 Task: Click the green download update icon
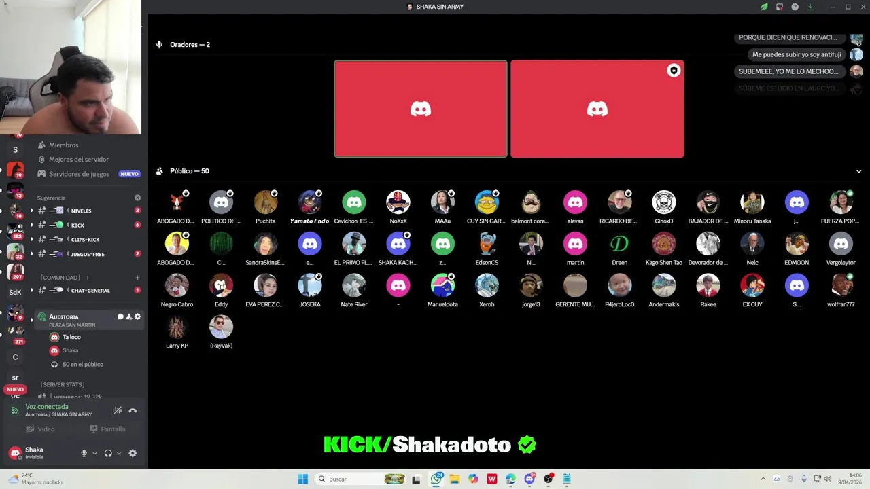[x=810, y=7]
